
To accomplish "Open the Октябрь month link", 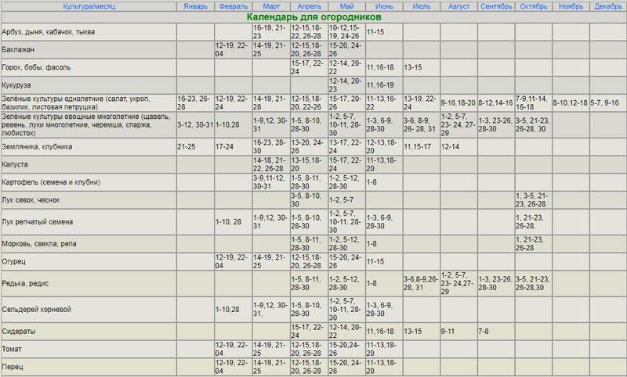I will [x=532, y=5].
